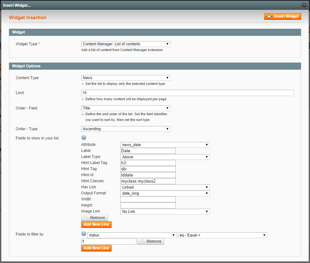Open the Order - Field dropdown

(x=126, y=108)
